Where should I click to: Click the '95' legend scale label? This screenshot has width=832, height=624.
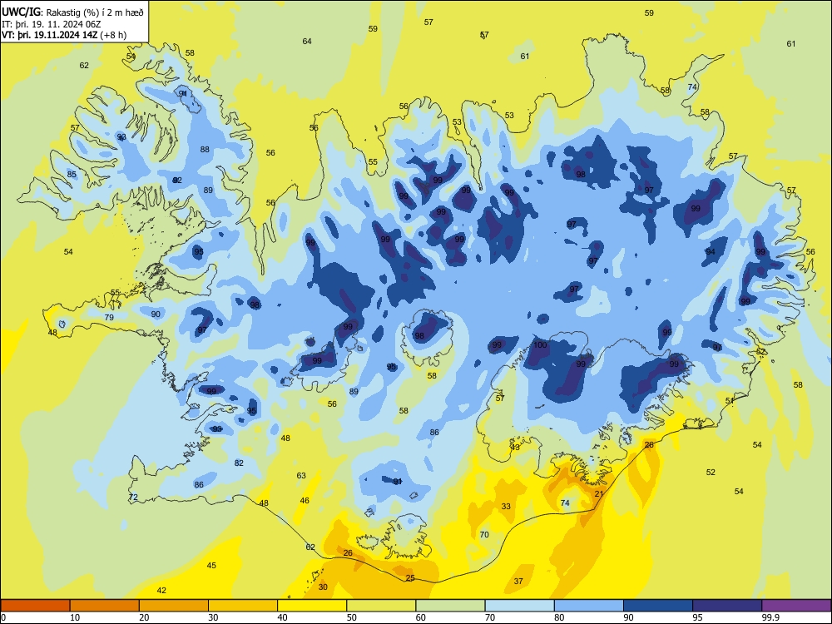(698, 617)
